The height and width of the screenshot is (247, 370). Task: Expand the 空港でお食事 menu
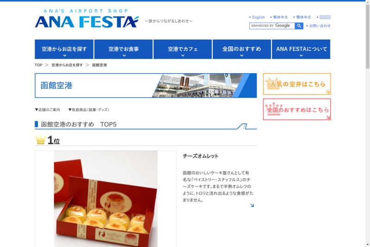point(123,49)
